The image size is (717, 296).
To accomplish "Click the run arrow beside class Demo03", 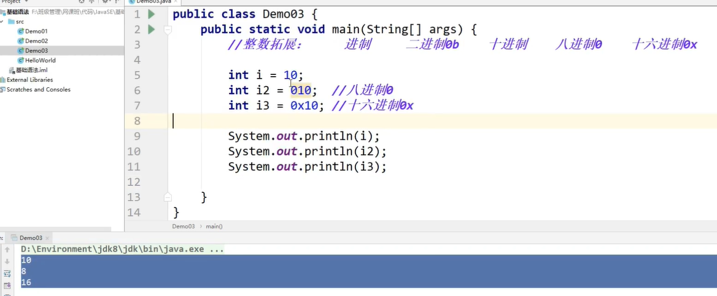I will click(x=151, y=14).
